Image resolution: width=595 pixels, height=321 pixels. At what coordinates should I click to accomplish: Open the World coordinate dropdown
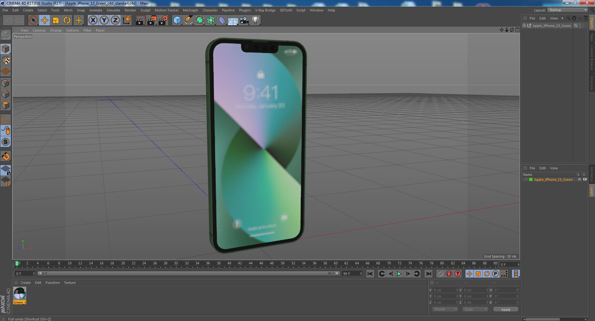(x=445, y=309)
